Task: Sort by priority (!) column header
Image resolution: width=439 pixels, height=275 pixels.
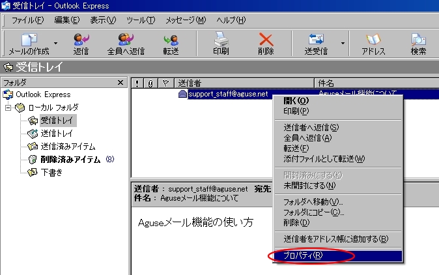Action: click(x=137, y=83)
